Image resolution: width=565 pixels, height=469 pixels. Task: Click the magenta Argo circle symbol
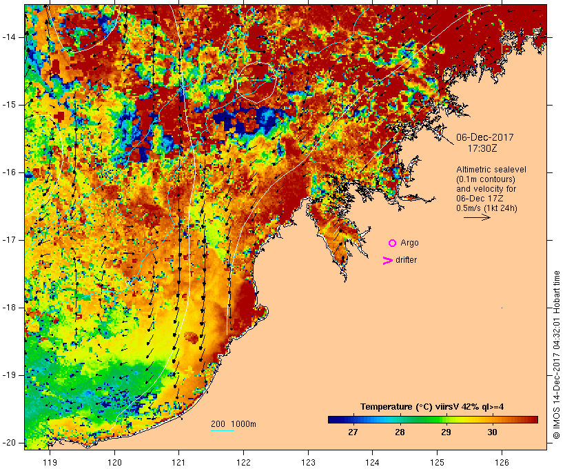[x=393, y=243]
